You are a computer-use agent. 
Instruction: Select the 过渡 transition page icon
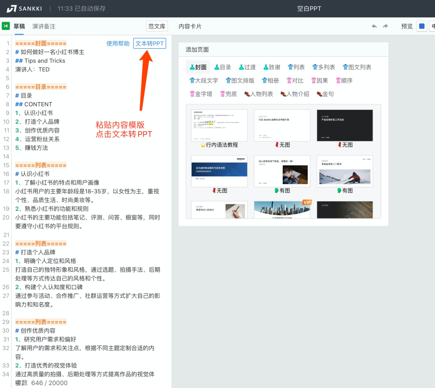[247, 67]
